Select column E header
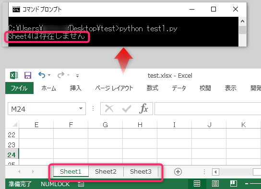Screen dimensions: 261x189 coord(36,125)
